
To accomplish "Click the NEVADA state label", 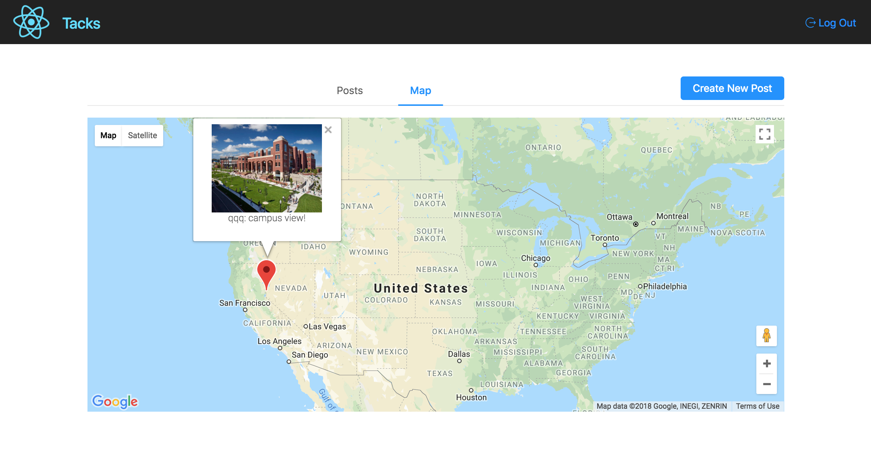I will click(291, 288).
